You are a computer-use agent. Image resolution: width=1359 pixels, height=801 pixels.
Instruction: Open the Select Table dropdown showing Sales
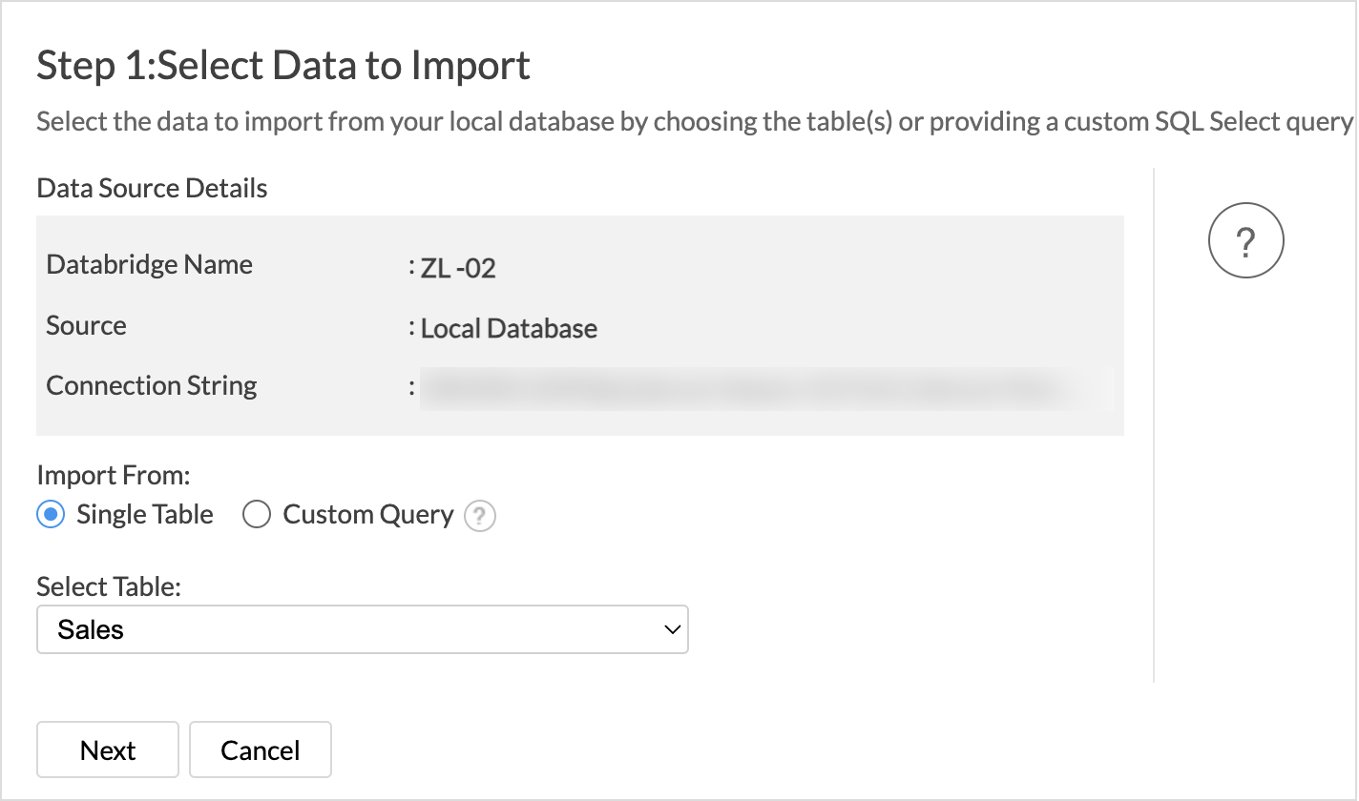pos(362,629)
